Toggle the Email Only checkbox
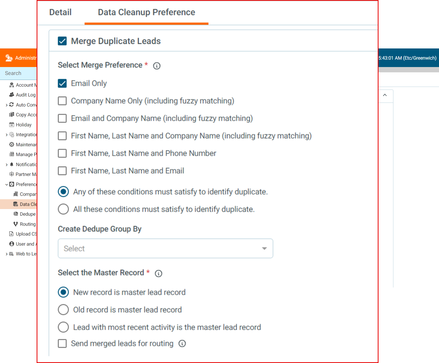439x363 pixels. click(x=62, y=83)
